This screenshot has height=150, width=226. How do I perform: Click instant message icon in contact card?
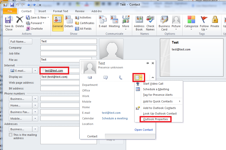coord(106,78)
